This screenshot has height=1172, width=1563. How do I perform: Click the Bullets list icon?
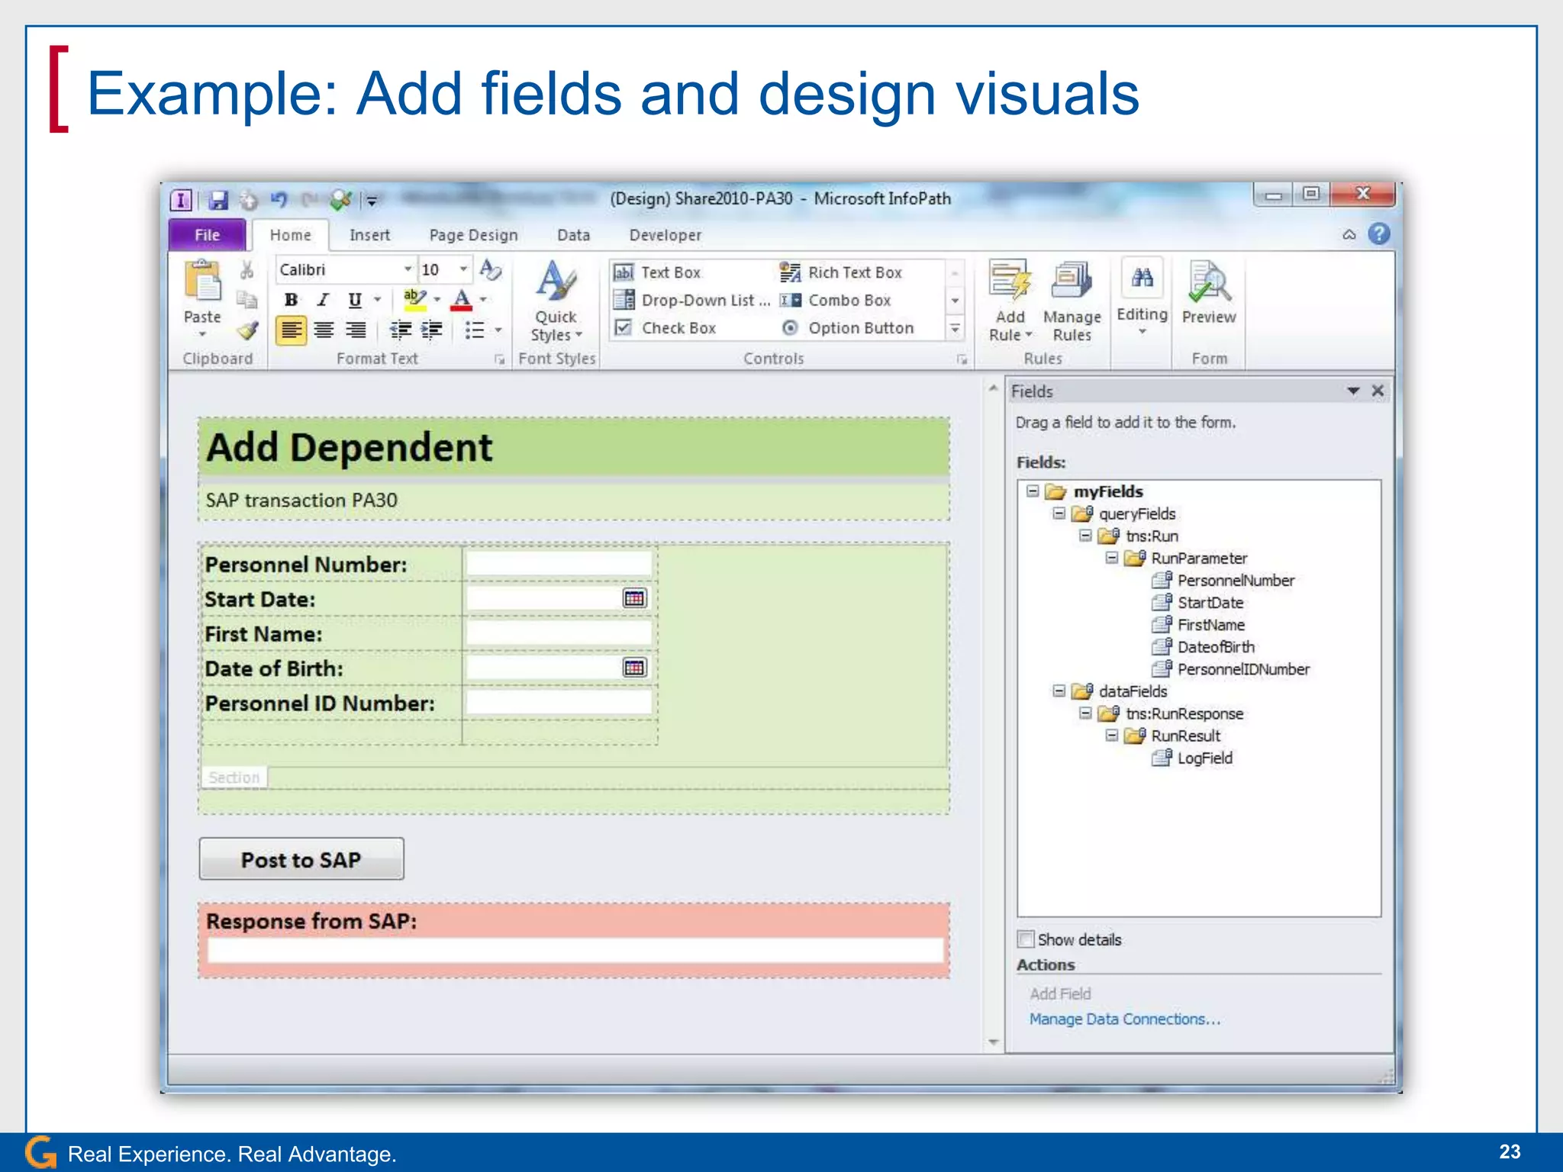(x=474, y=330)
